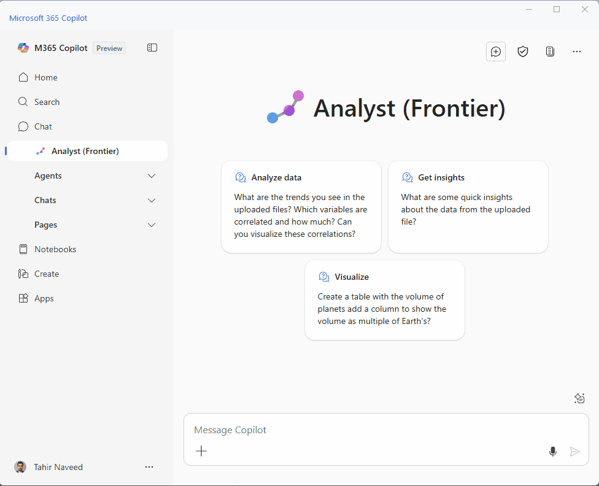Close the Copilot window
The width and height of the screenshot is (599, 486).
click(x=584, y=9)
